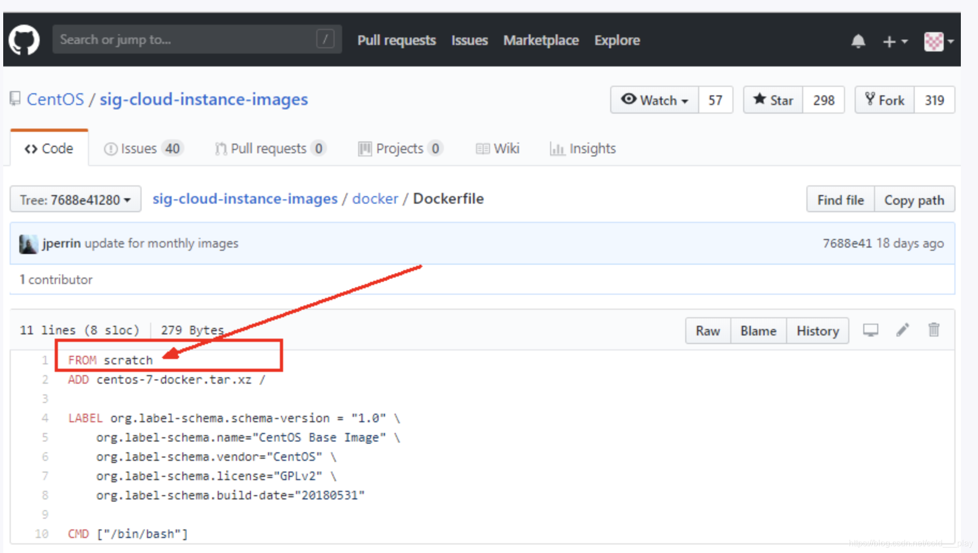
Task: Open the GitHub home logo
Action: coord(24,40)
